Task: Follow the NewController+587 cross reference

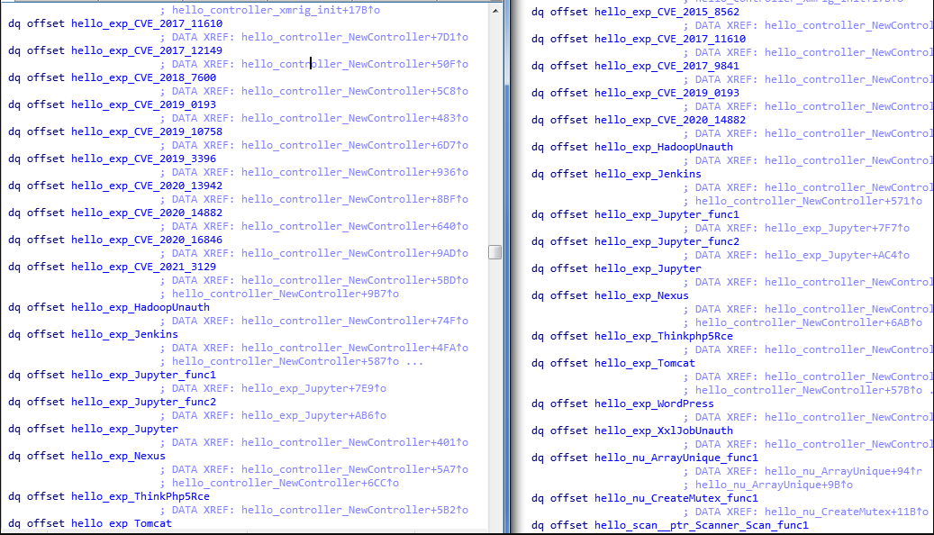Action: click(286, 361)
